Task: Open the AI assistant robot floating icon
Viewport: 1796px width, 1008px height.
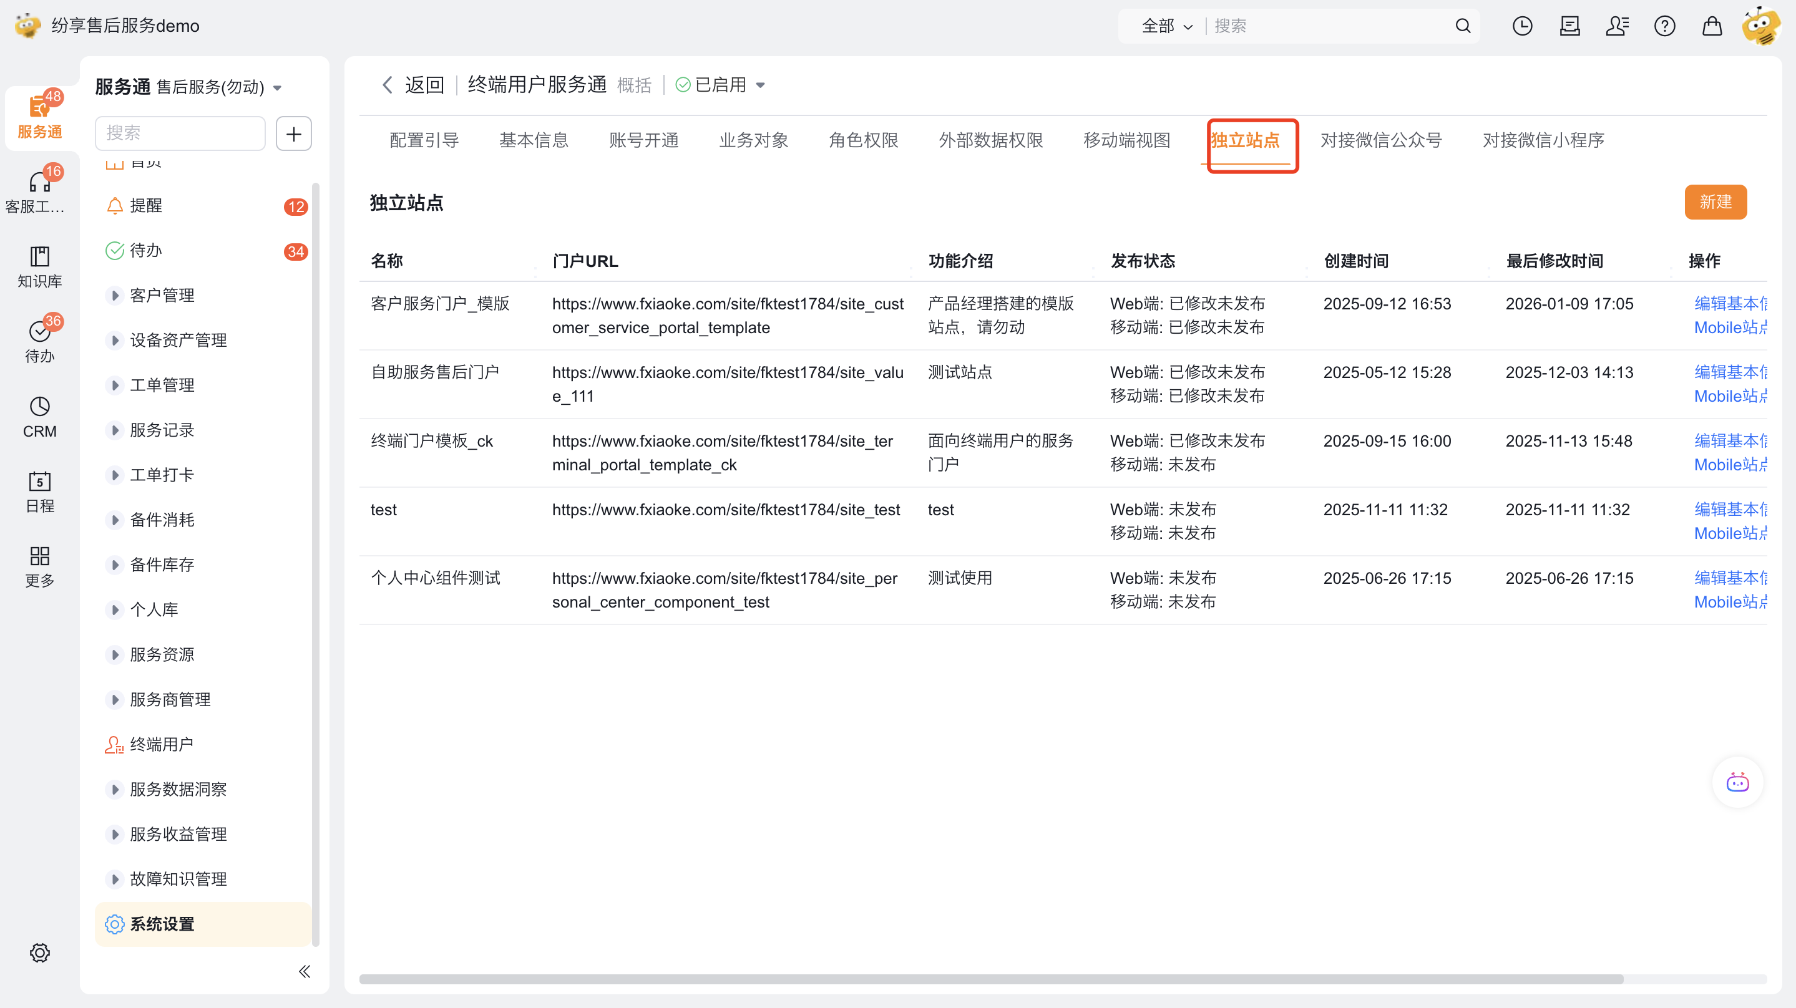Action: tap(1737, 783)
